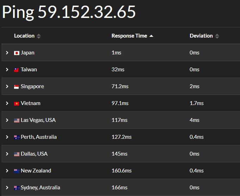Click the Las Vegas USA flag icon

coord(17,120)
